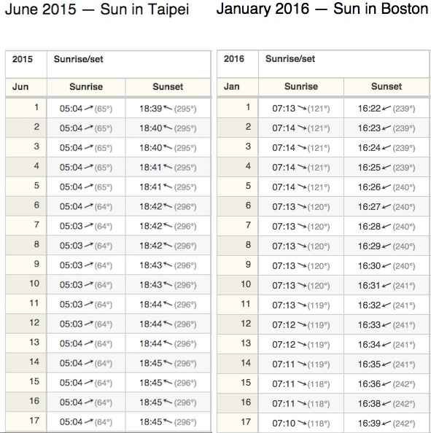
Task: Click Boston January 4 sunset 16:25 cell
Action: pyautogui.click(x=387, y=168)
